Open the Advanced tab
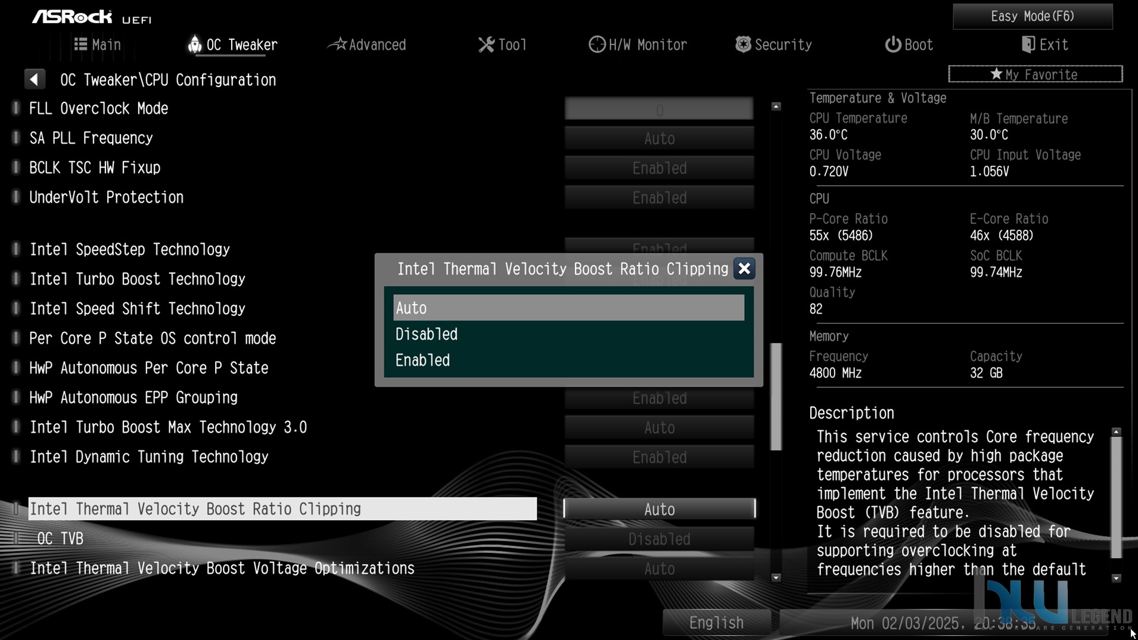 point(368,45)
